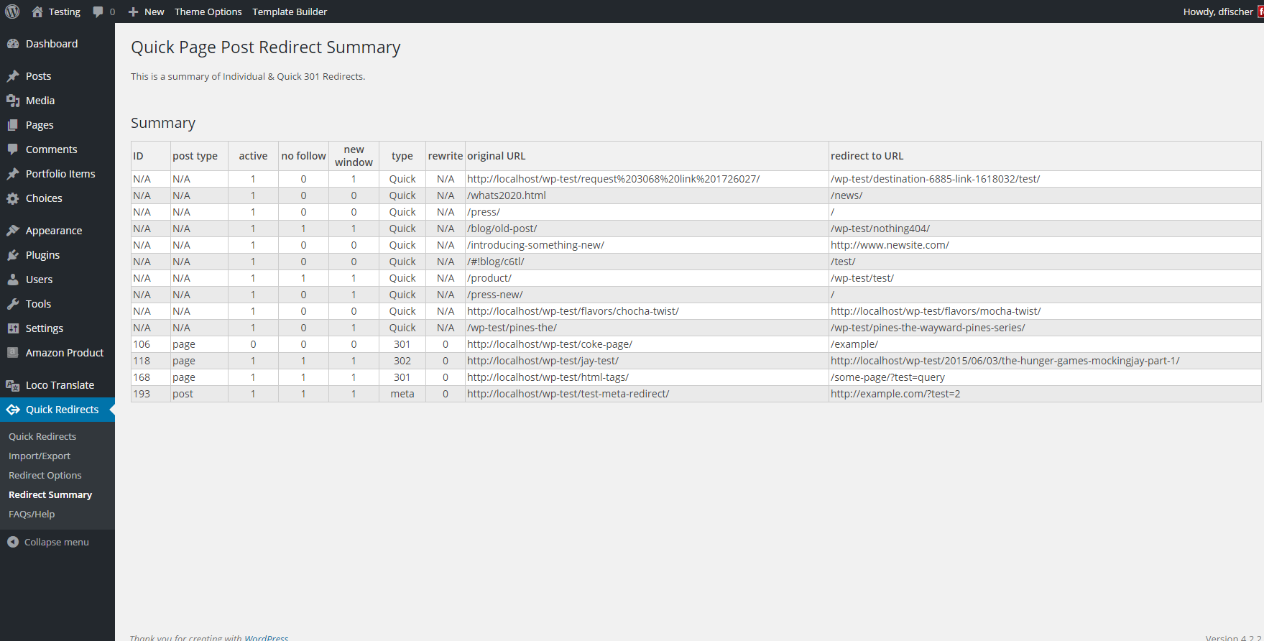Image resolution: width=1264 pixels, height=641 pixels.
Task: Click the Settings sliders icon
Action: [13, 328]
